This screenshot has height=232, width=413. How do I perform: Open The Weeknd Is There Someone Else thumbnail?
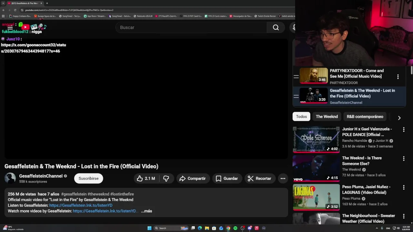316,168
